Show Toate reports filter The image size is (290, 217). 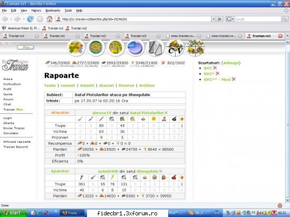(x=50, y=85)
